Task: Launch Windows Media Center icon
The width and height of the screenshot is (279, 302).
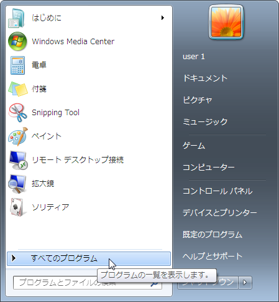Action: (17, 41)
